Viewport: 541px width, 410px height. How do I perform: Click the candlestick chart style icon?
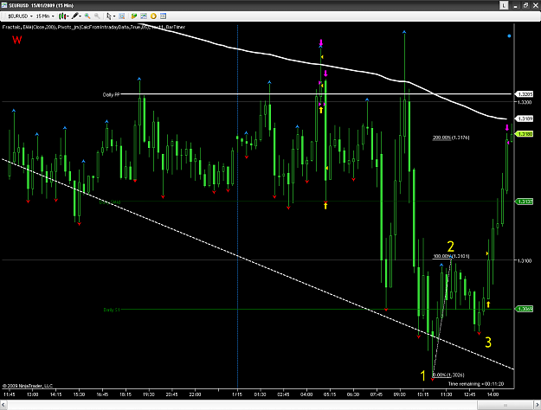pos(62,16)
